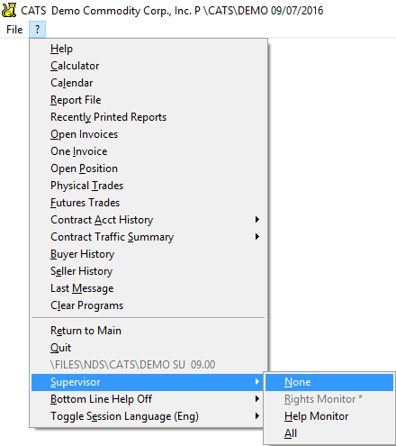Viewport: 396px width, 446px height.
Task: Select Help Monitor in submenu
Action: 329,416
